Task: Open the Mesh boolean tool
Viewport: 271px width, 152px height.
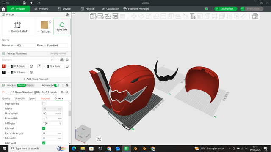Action: pos(171,16)
